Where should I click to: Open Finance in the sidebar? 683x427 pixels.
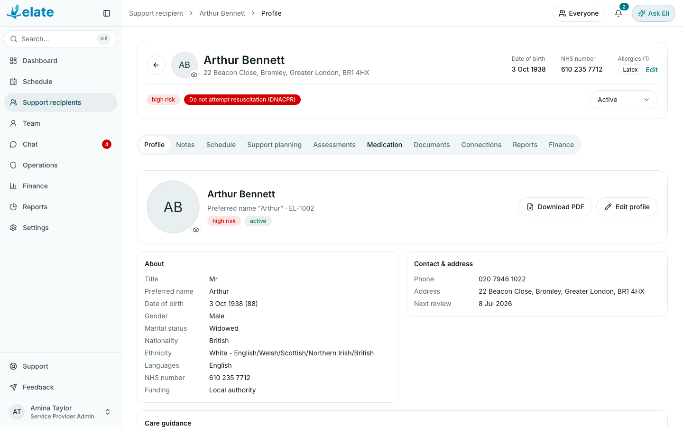60,186
